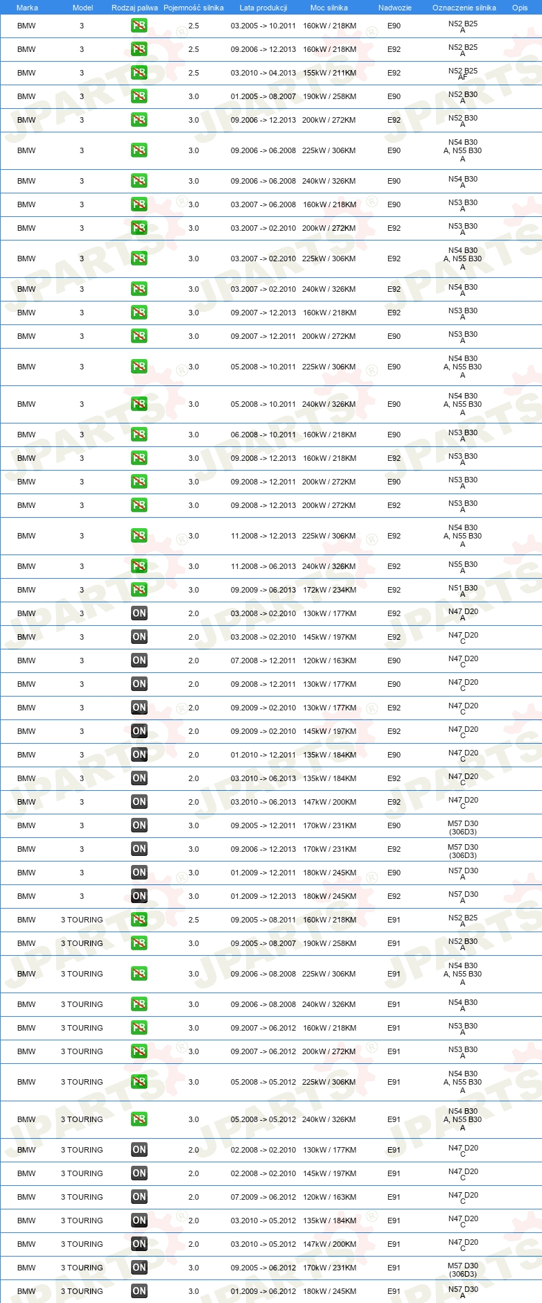The height and width of the screenshot is (1303, 542).
Task: Click the ON diesel icon in the 120kW / 163KM E90 row
Action: (x=139, y=661)
